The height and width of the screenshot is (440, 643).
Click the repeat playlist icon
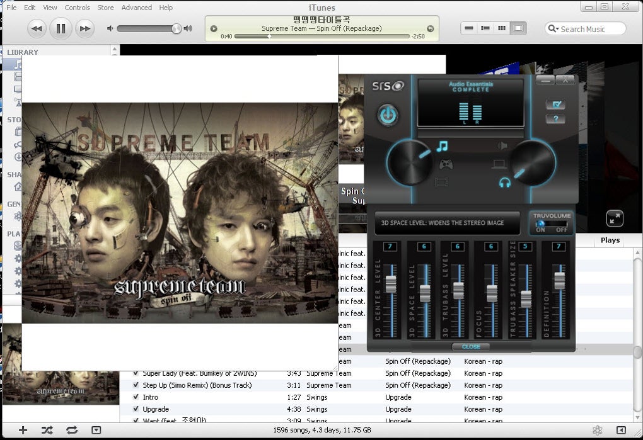(x=72, y=430)
